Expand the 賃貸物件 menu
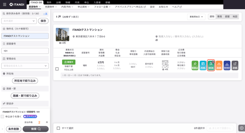Viewport: 245px width, 133px height. tap(34, 7)
